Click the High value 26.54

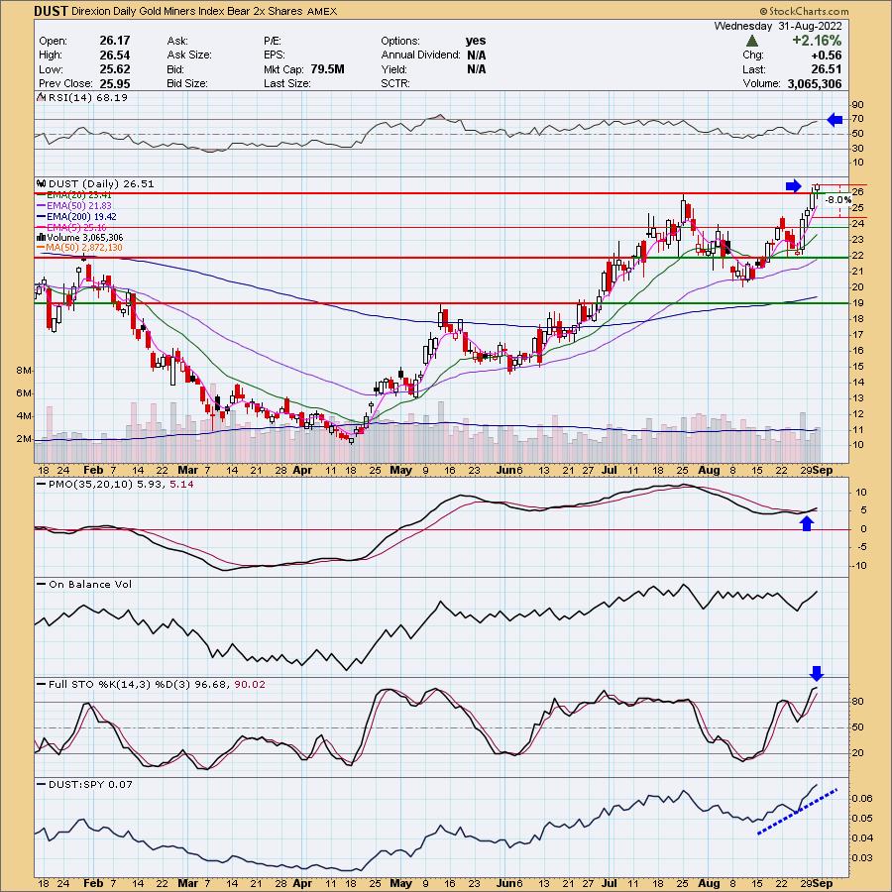tap(114, 55)
